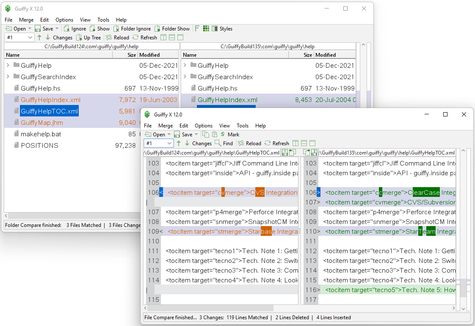475x326 pixels.
Task: Click Reload in the file compare window
Action: click(x=249, y=143)
